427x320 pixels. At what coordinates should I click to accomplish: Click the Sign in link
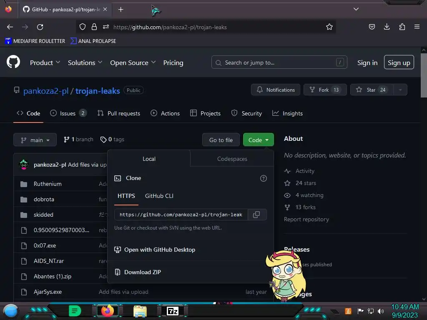[367, 62]
